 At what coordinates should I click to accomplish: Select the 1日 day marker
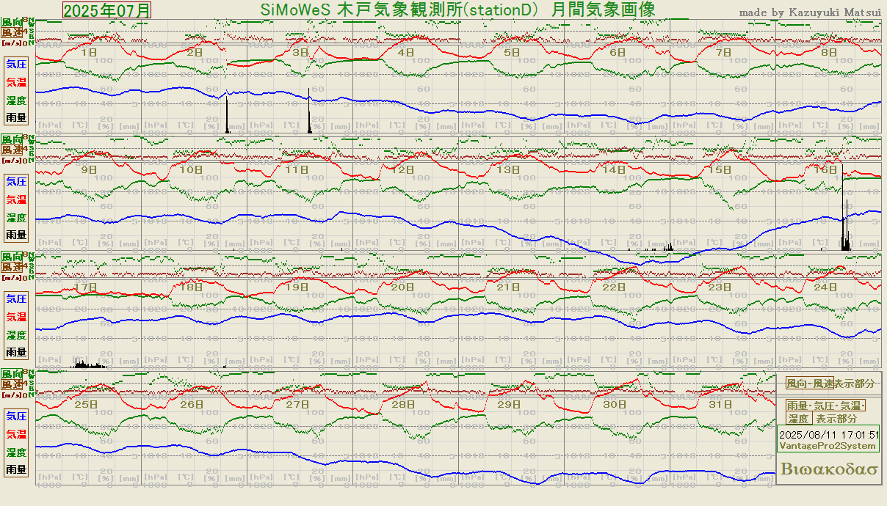[x=88, y=53]
